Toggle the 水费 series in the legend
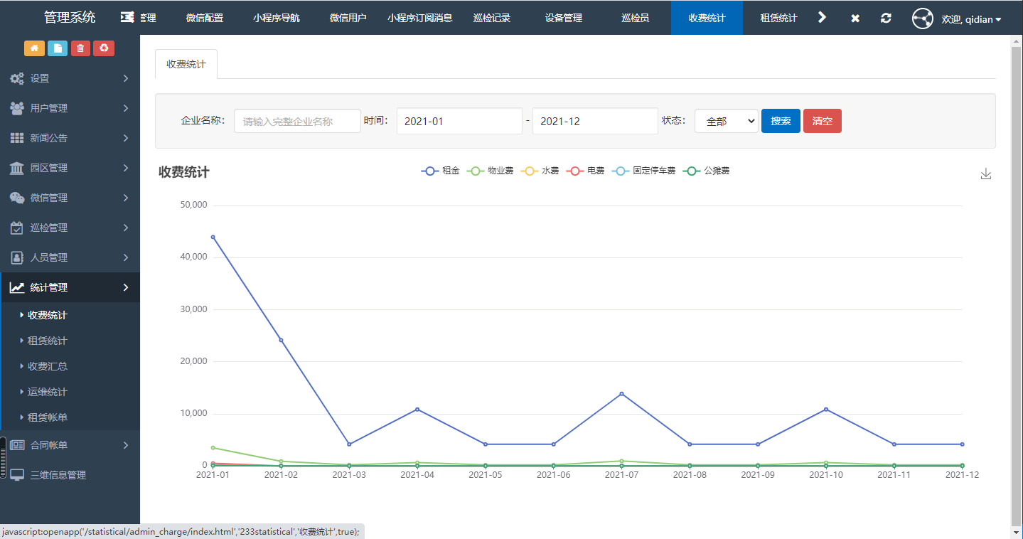Viewport: 1023px width, 539px height. tap(540, 171)
